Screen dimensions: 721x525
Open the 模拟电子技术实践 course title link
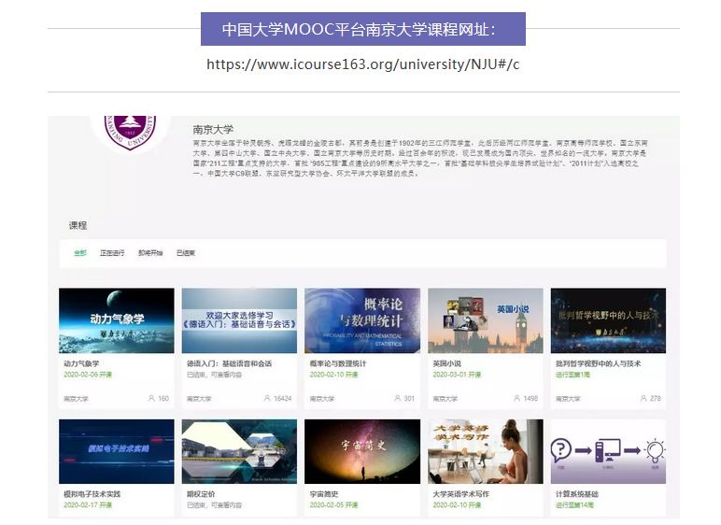point(92,494)
